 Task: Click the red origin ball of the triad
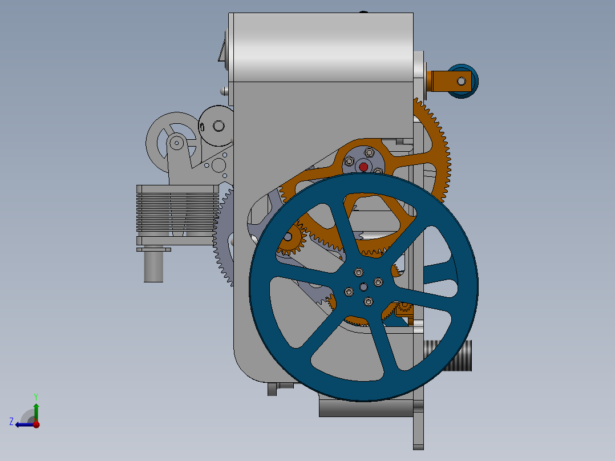click(x=36, y=424)
